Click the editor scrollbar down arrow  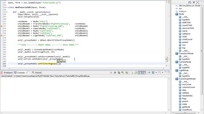(166, 66)
